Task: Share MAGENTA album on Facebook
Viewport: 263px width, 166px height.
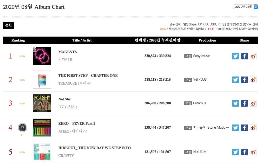Action: pyautogui.click(x=244, y=56)
